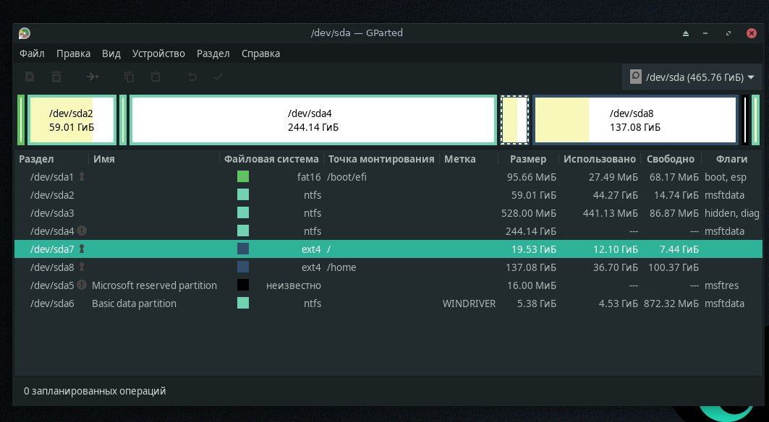
Task: Click the Свободно column header
Action: tap(671, 159)
